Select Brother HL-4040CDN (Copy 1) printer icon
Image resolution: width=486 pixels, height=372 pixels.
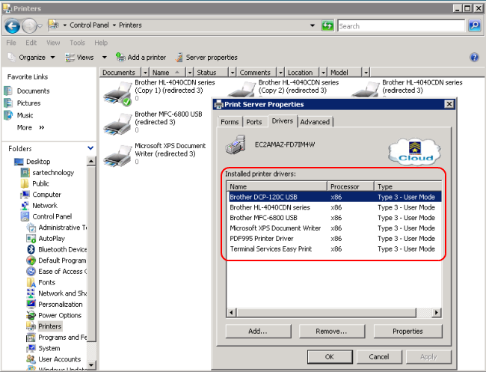(x=118, y=94)
